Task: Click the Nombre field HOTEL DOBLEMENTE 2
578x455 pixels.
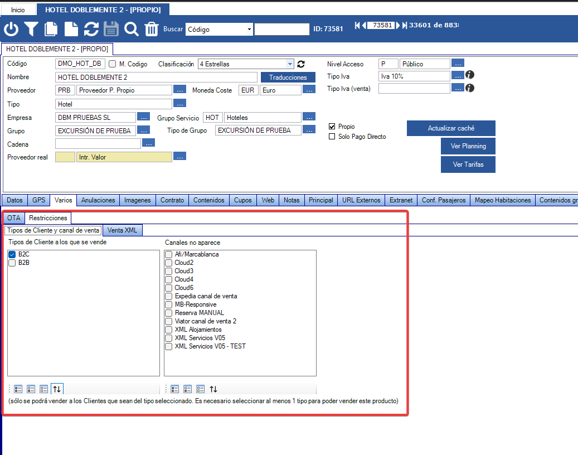Action: [156, 77]
